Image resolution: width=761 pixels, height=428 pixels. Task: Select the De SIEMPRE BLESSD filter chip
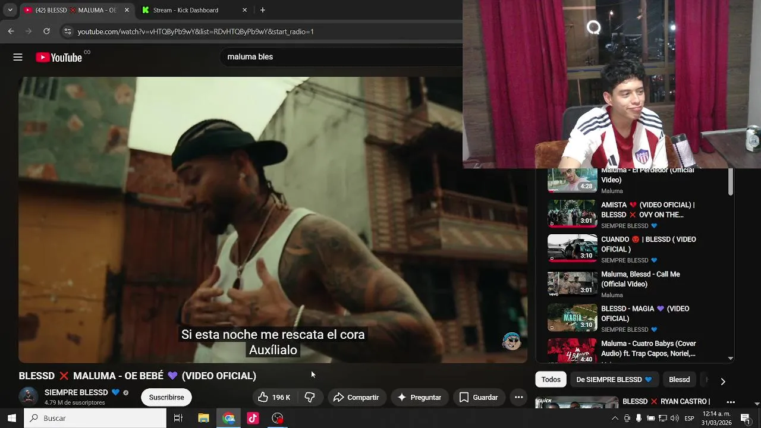tap(614, 379)
